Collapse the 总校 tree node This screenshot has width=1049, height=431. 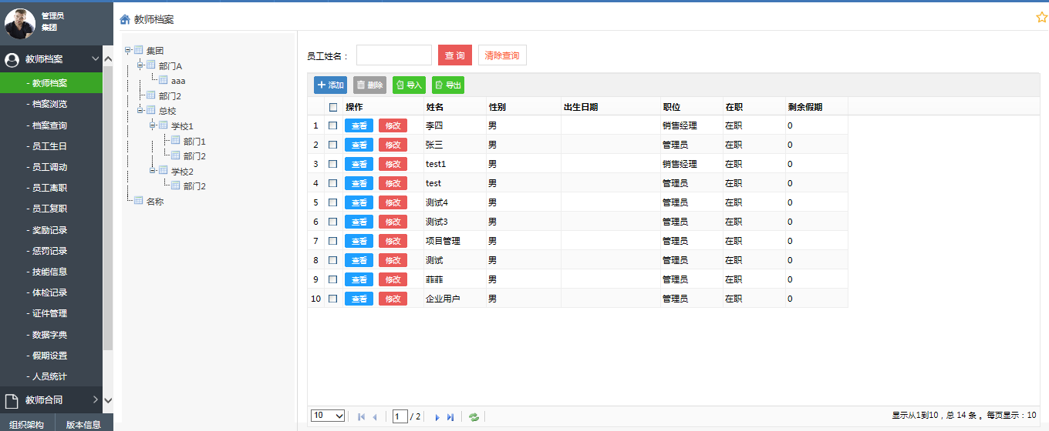click(140, 110)
